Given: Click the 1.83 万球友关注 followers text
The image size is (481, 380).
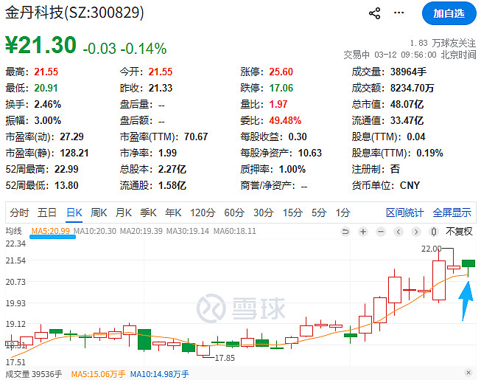Looking at the screenshot, I should (x=443, y=43).
